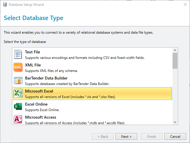Select Microsoft Access database type
The width and height of the screenshot is (190, 143).
(x=92, y=119)
